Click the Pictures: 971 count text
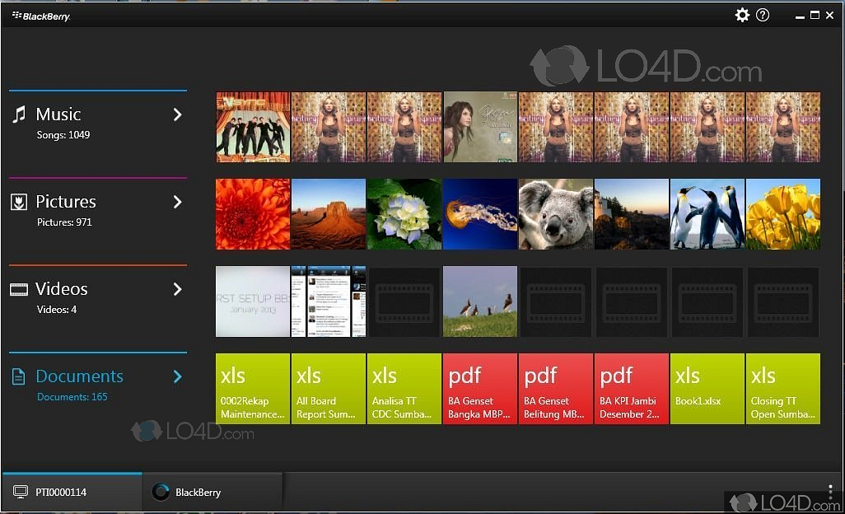The height and width of the screenshot is (514, 845). (64, 222)
